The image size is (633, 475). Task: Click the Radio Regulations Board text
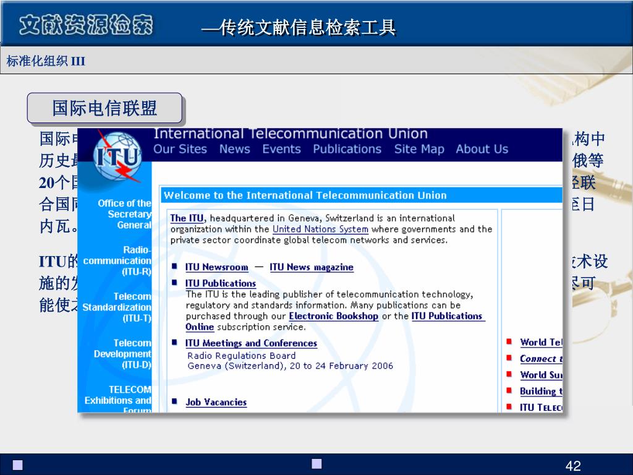coord(242,356)
